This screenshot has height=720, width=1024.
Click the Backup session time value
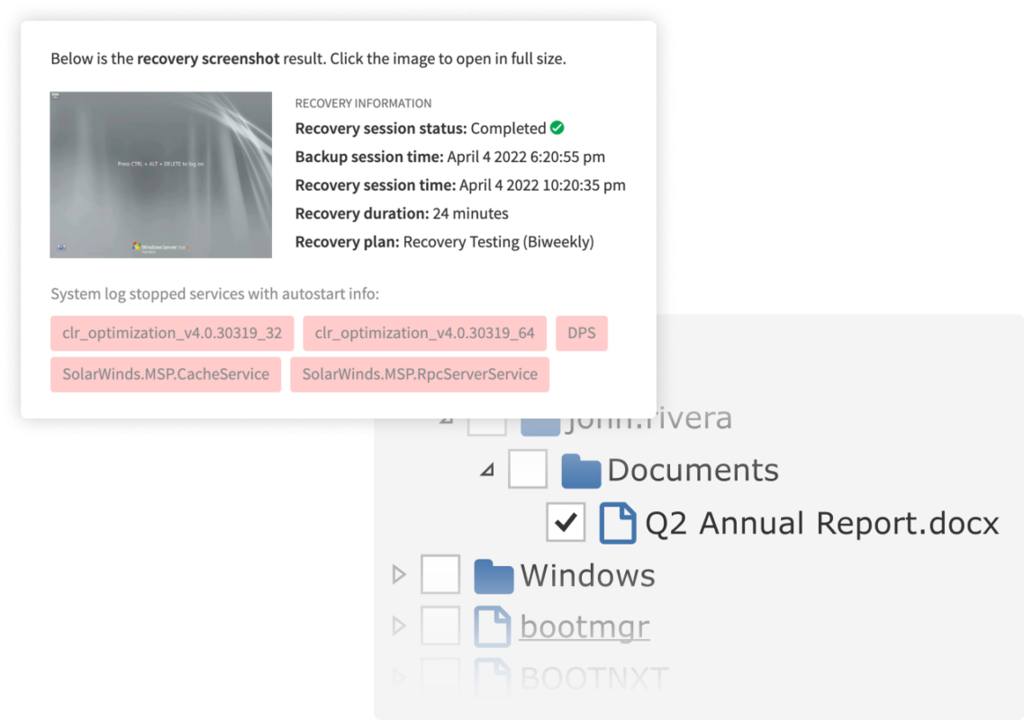(526, 157)
